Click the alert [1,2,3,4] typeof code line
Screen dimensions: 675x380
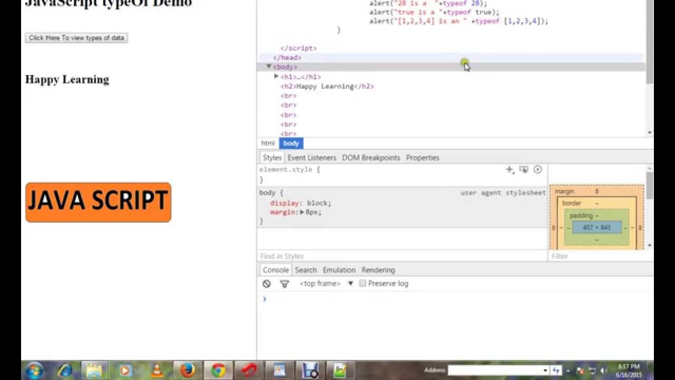point(459,21)
